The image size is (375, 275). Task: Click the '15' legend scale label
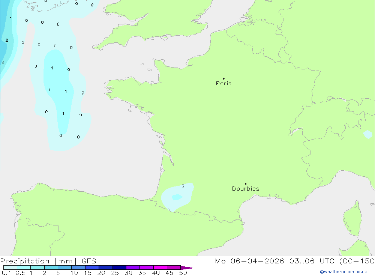pyautogui.click(x=88, y=273)
